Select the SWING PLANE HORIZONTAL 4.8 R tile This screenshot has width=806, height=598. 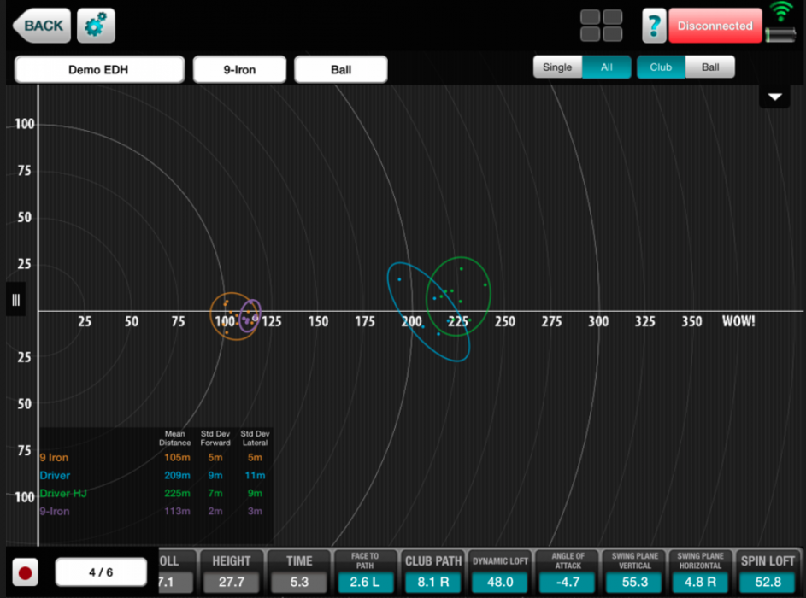click(x=701, y=572)
